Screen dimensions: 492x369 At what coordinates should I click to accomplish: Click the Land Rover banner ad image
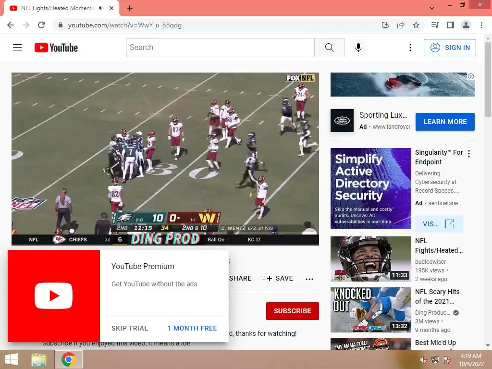[403, 85]
